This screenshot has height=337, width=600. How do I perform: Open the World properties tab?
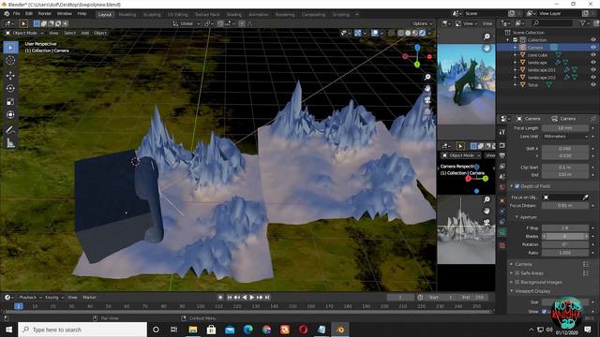502,187
